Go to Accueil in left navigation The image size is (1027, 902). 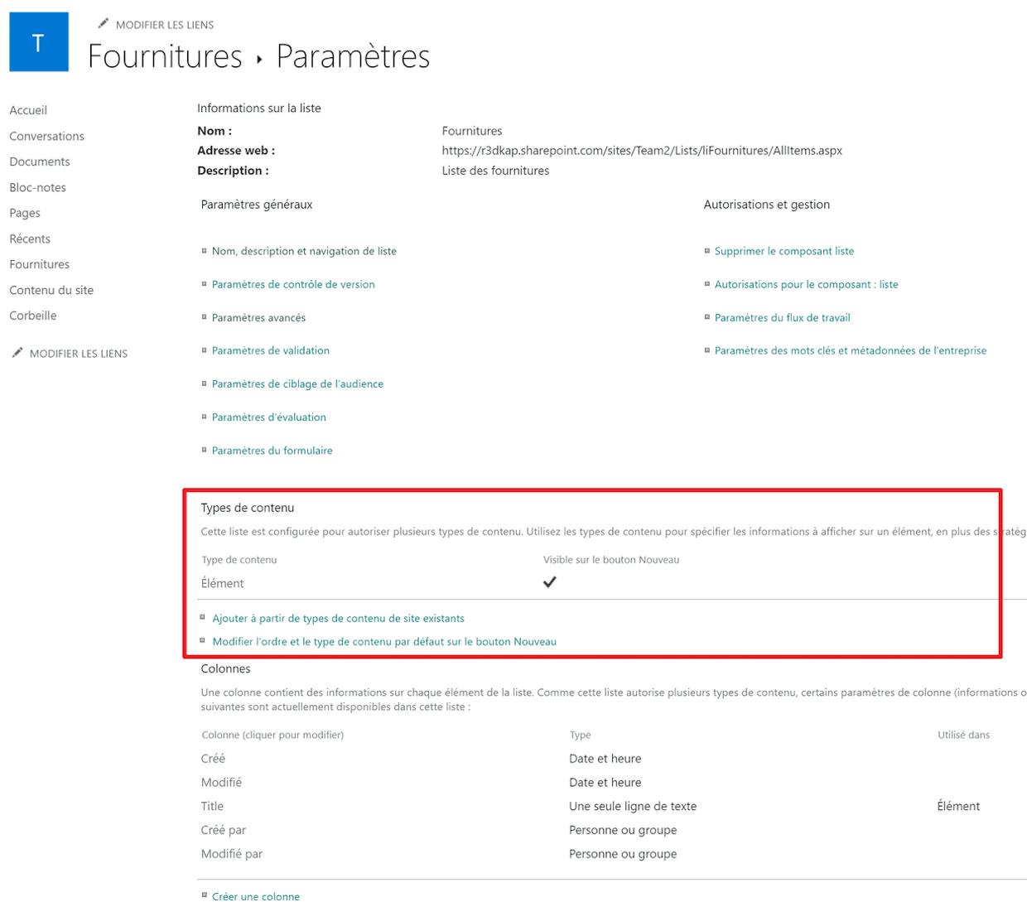[28, 110]
